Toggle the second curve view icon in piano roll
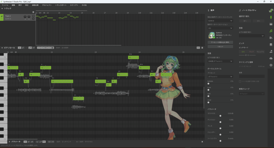 point(42,48)
